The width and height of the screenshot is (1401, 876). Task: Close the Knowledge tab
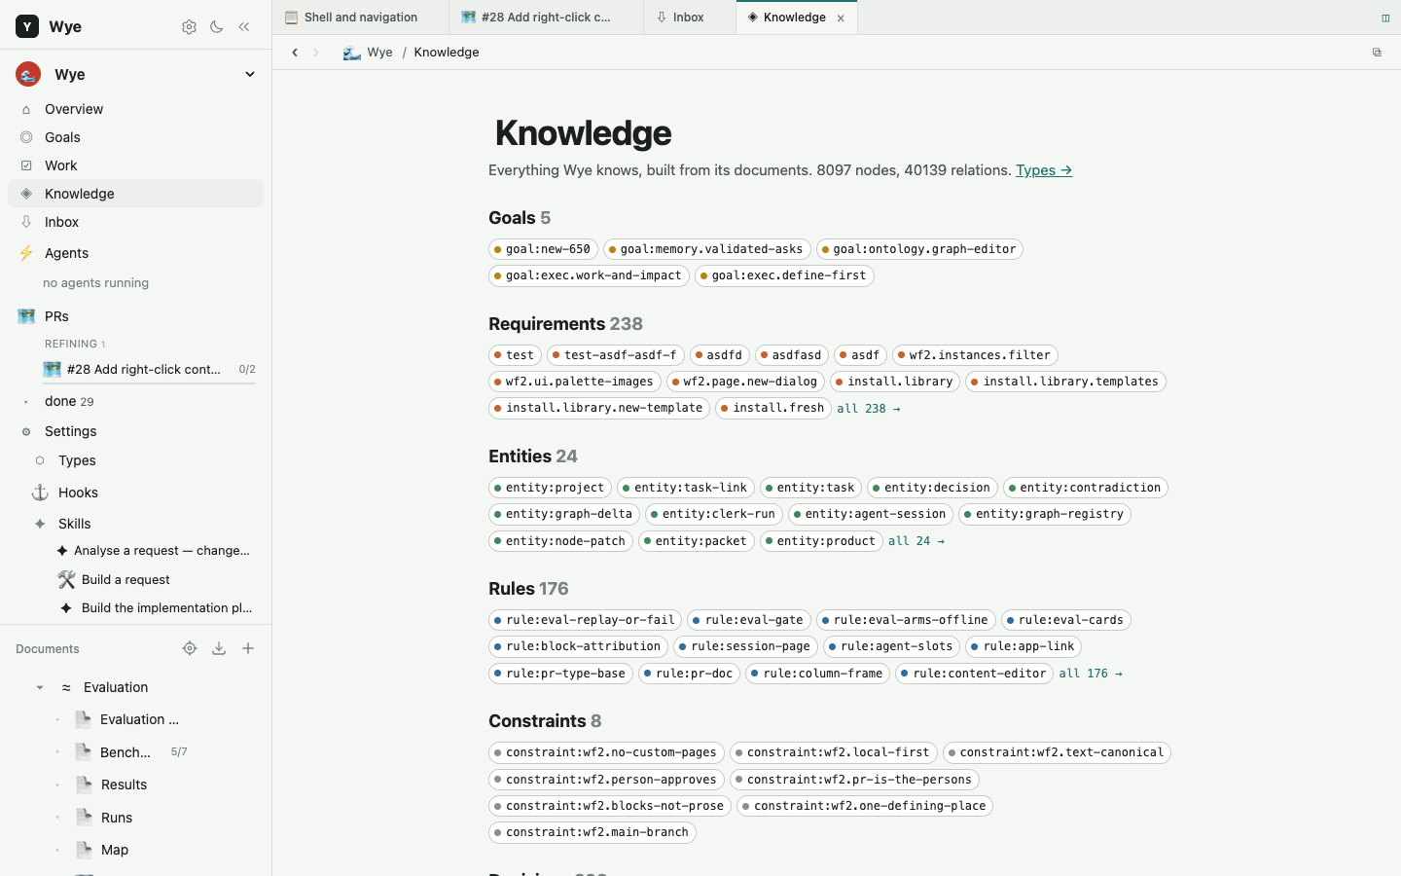coord(841,18)
